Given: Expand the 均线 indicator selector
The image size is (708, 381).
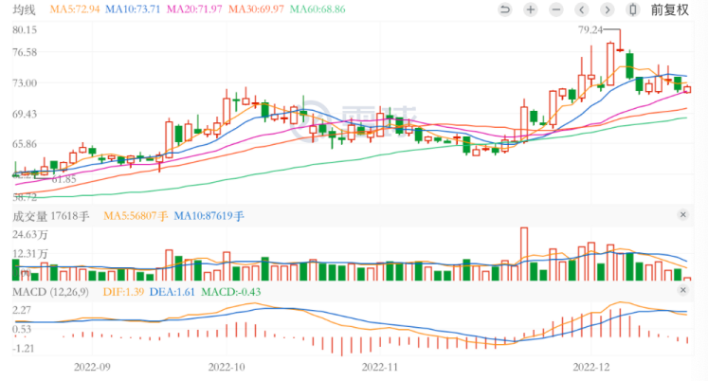Looking at the screenshot, I should point(25,9).
